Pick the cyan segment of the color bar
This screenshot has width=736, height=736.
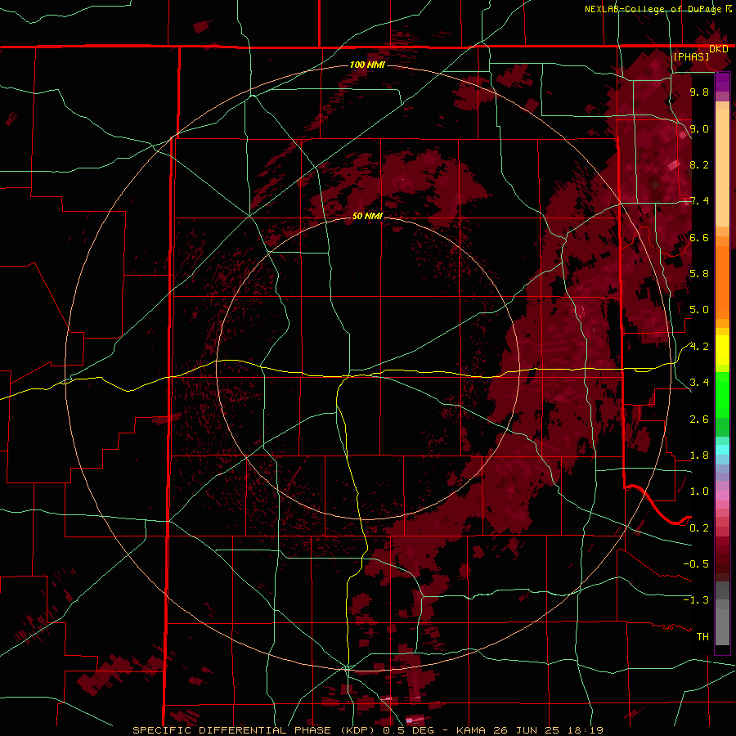coord(722,449)
